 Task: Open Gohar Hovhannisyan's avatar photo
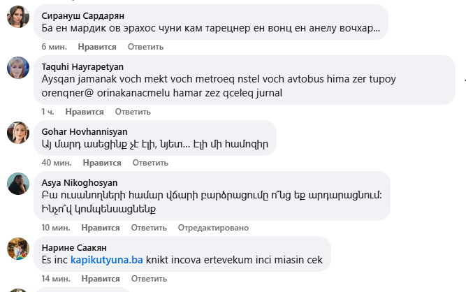coord(17,133)
